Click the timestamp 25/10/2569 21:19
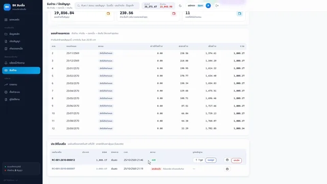Viewport: 327px width, 184px height. [133, 169]
